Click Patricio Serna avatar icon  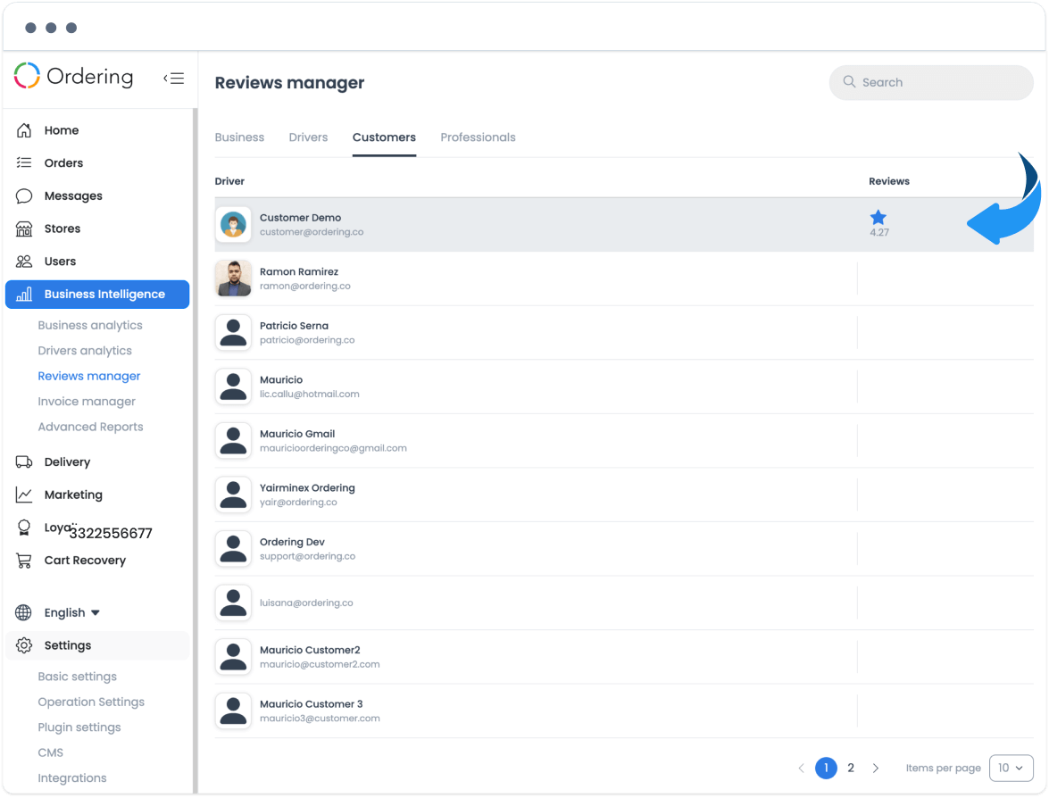click(234, 333)
